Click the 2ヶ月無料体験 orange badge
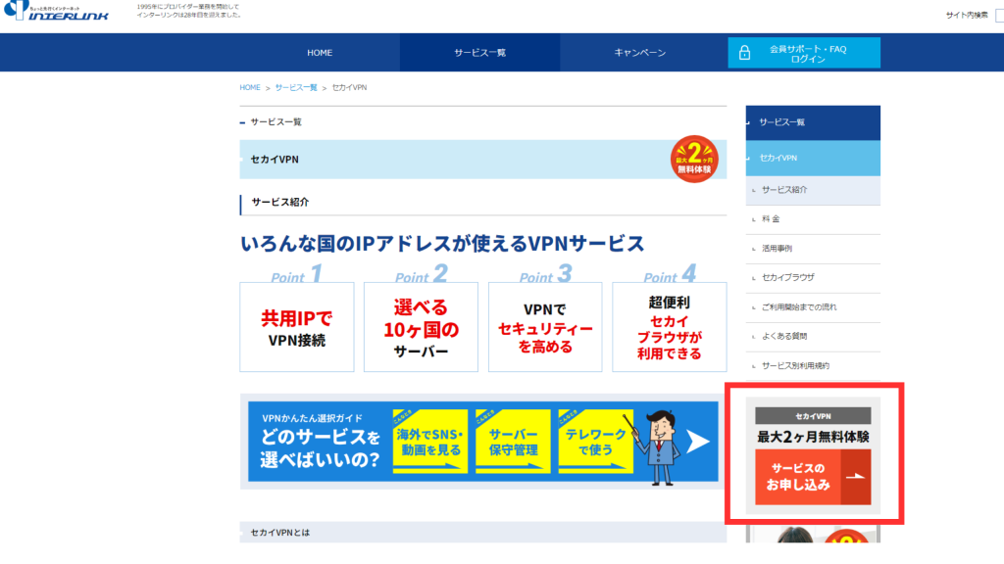The image size is (1004, 564). coord(694,158)
